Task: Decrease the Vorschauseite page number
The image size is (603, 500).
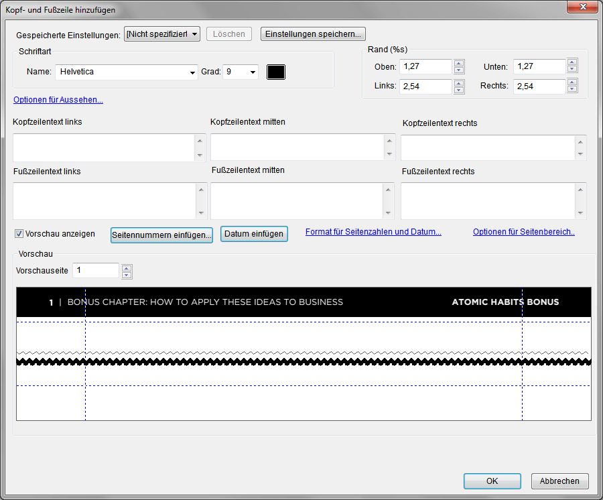Action: [x=127, y=275]
